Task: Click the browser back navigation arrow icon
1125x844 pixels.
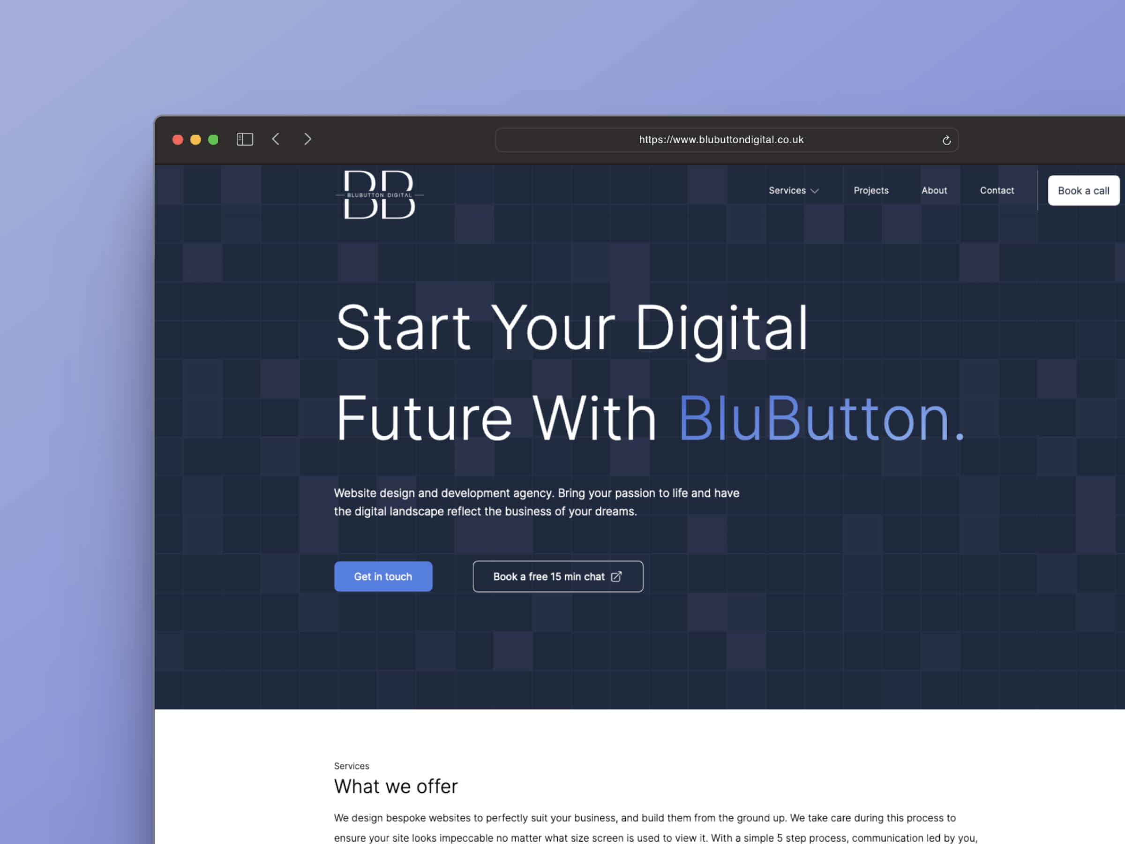Action: click(277, 139)
